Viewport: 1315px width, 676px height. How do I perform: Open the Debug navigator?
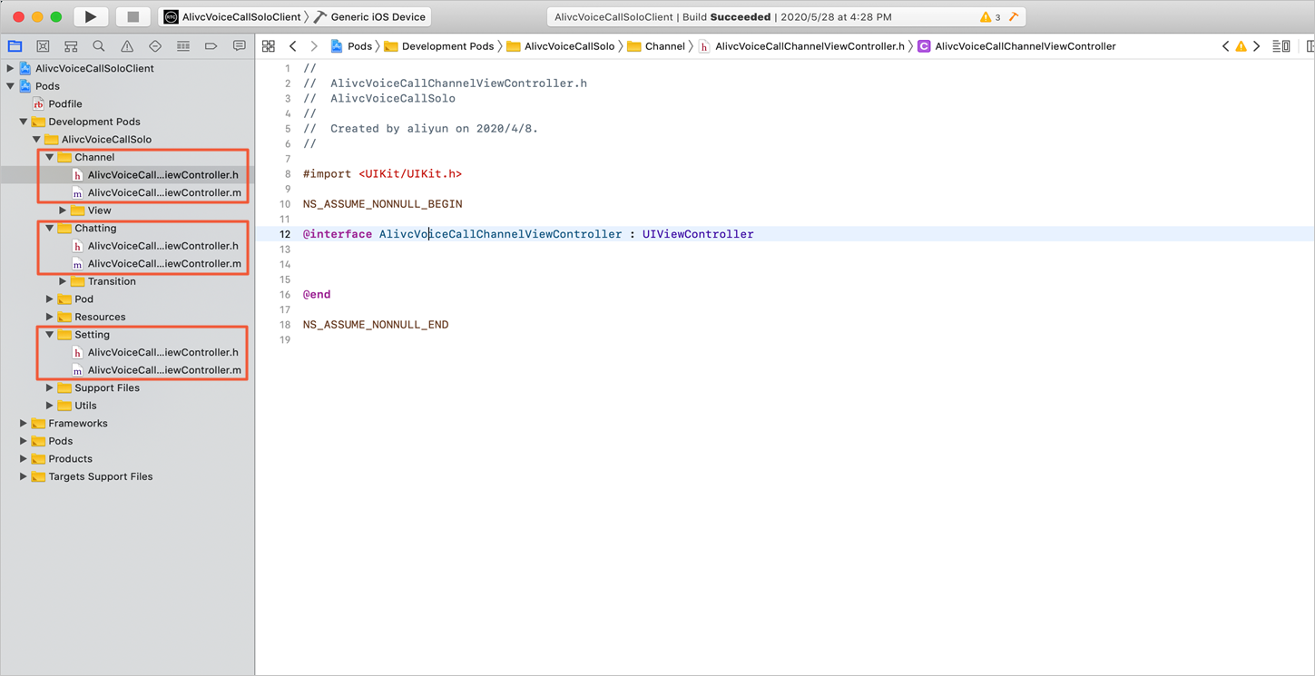[x=183, y=46]
